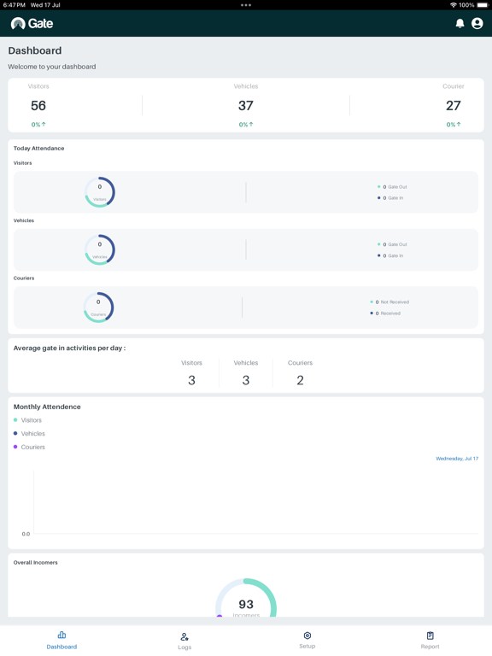Open the user profile icon
Screen dimensions: 492x656
pos(477,23)
